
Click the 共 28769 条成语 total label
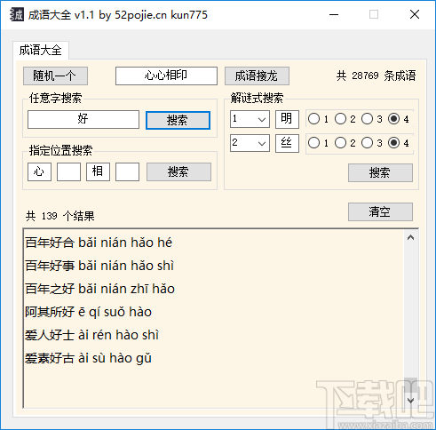[377, 76]
